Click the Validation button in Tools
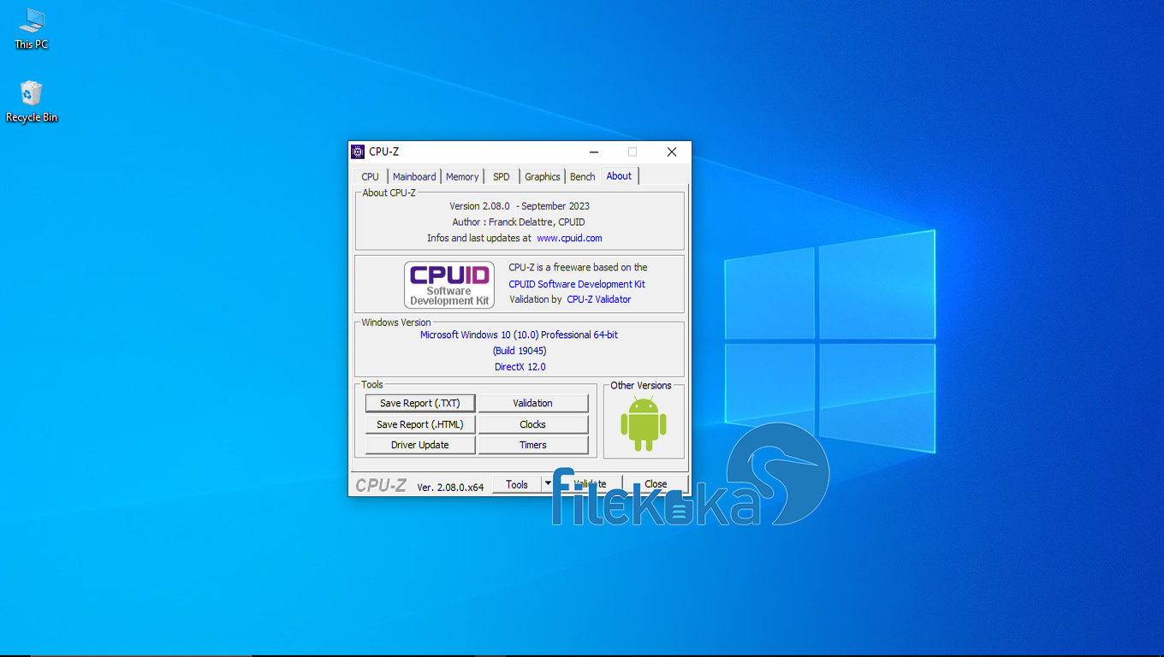 pos(533,403)
